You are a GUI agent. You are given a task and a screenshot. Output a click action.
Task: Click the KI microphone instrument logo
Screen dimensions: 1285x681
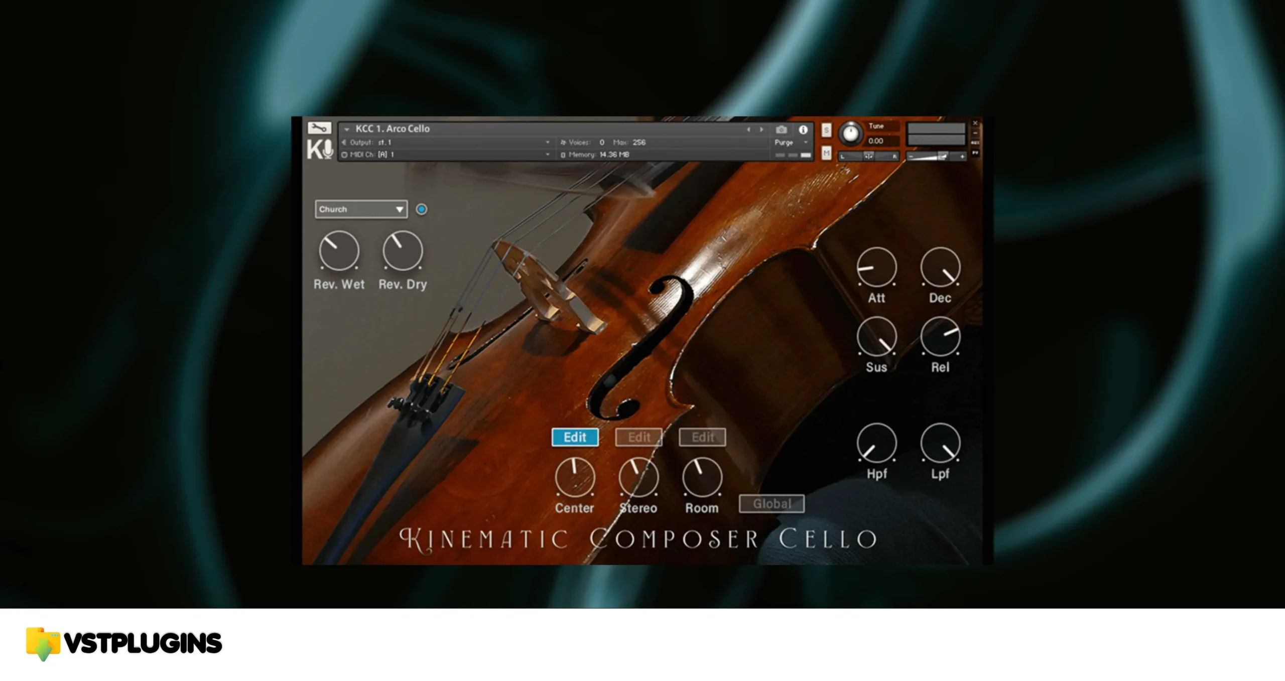tap(320, 150)
